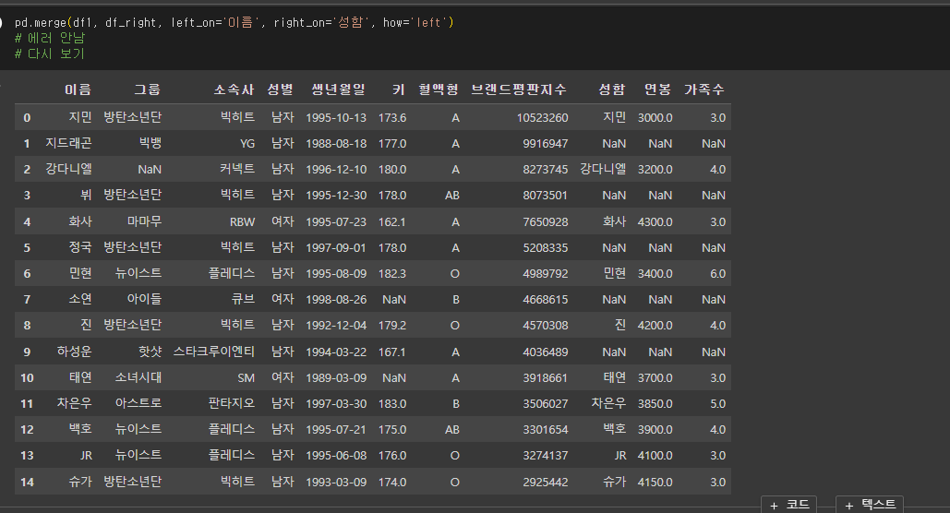Viewport: 950px width, 513px height.
Task: Click the birthdate '1995-07-23'
Action: 336,221
